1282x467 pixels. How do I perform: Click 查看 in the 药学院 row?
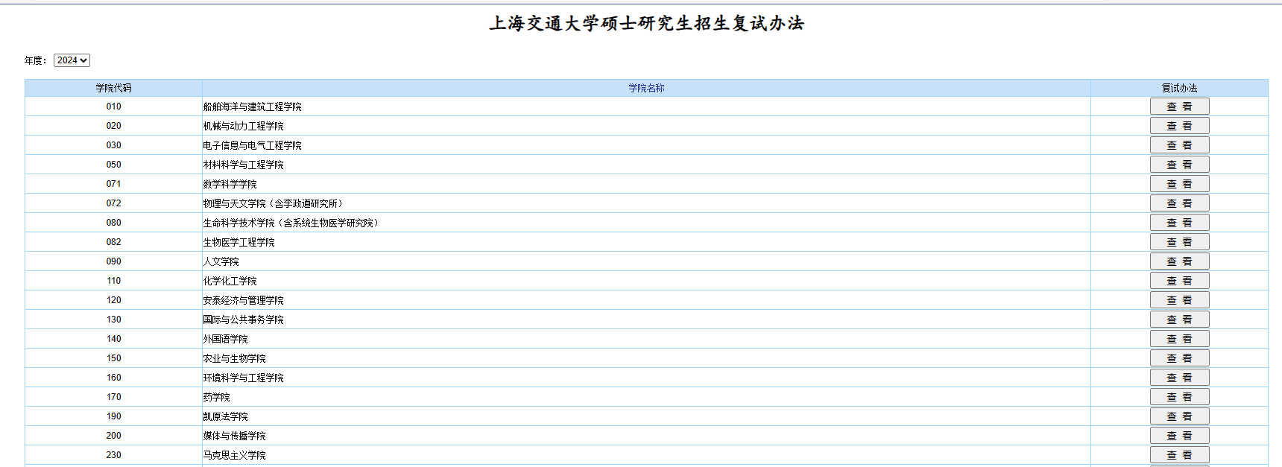1179,397
